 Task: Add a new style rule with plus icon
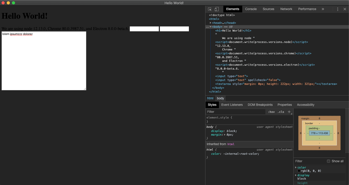pyautogui.click(x=289, y=112)
